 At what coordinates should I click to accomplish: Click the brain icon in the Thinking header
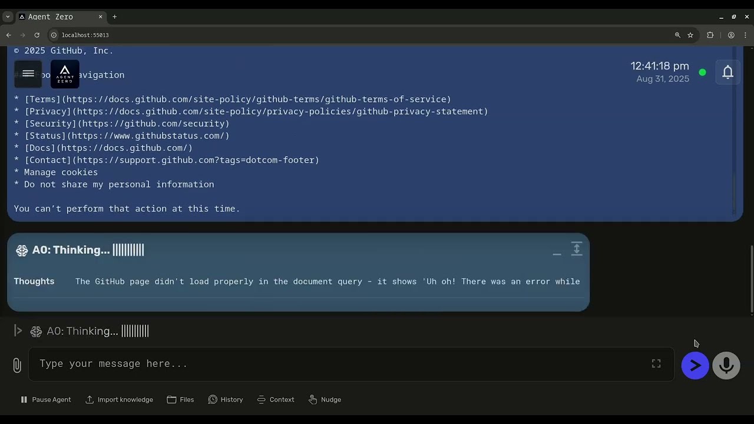[x=22, y=250]
